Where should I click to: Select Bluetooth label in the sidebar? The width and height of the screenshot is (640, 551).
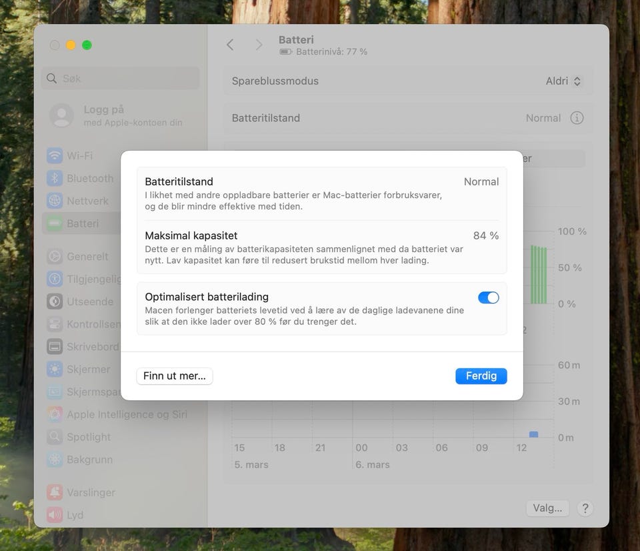[90, 178]
